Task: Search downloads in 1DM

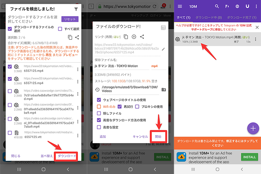Action: [217, 6]
